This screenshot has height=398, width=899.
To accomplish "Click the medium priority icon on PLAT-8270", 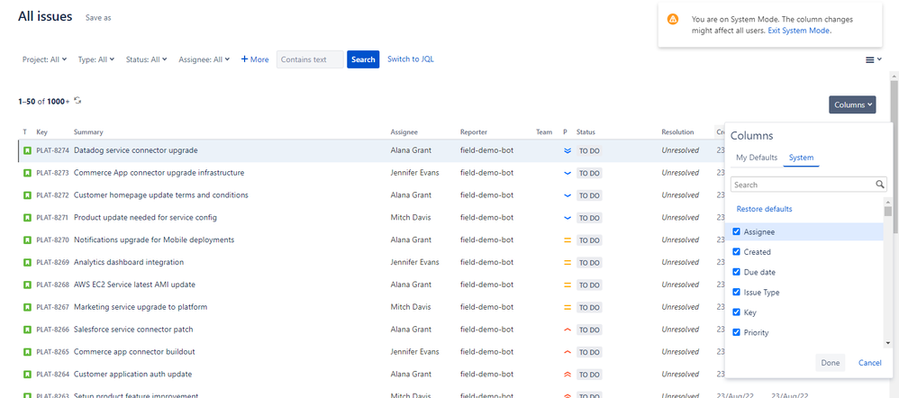I will [x=567, y=240].
